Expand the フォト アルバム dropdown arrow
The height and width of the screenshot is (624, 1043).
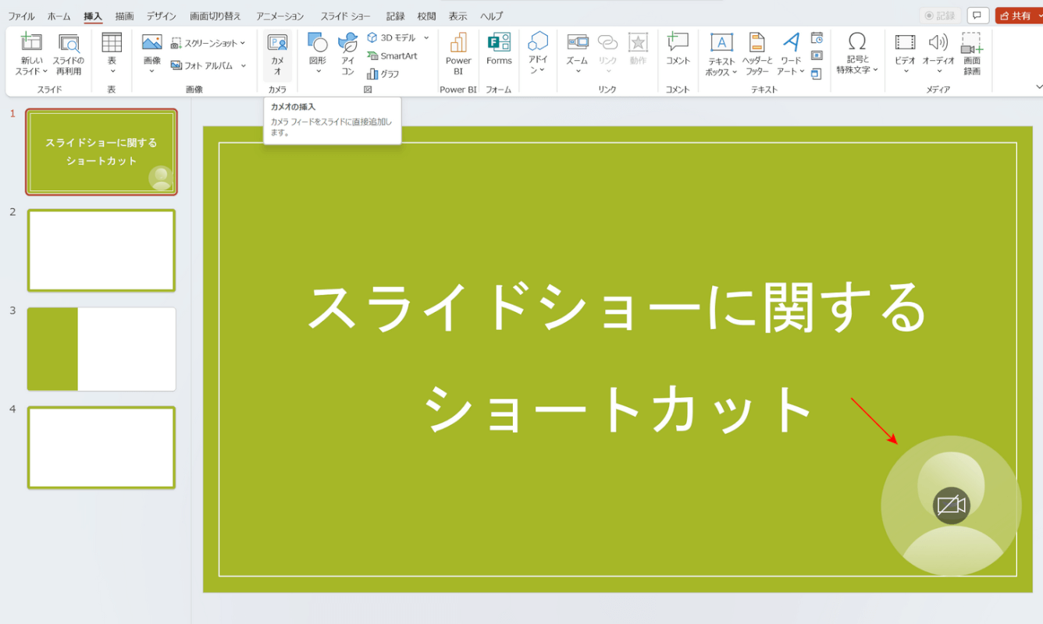[x=244, y=66]
